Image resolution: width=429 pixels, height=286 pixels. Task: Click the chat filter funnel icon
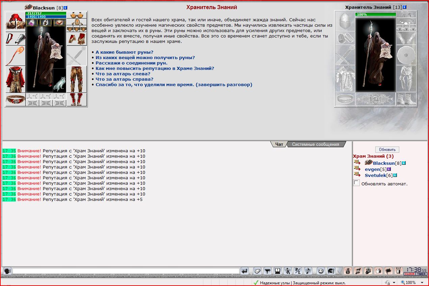(267, 271)
